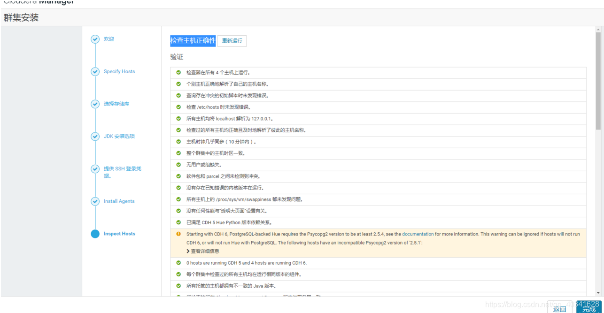This screenshot has height=313, width=604.
Task: Click the text 主机时钟几乎同步（10 分钟内）。
Action: click(222, 142)
